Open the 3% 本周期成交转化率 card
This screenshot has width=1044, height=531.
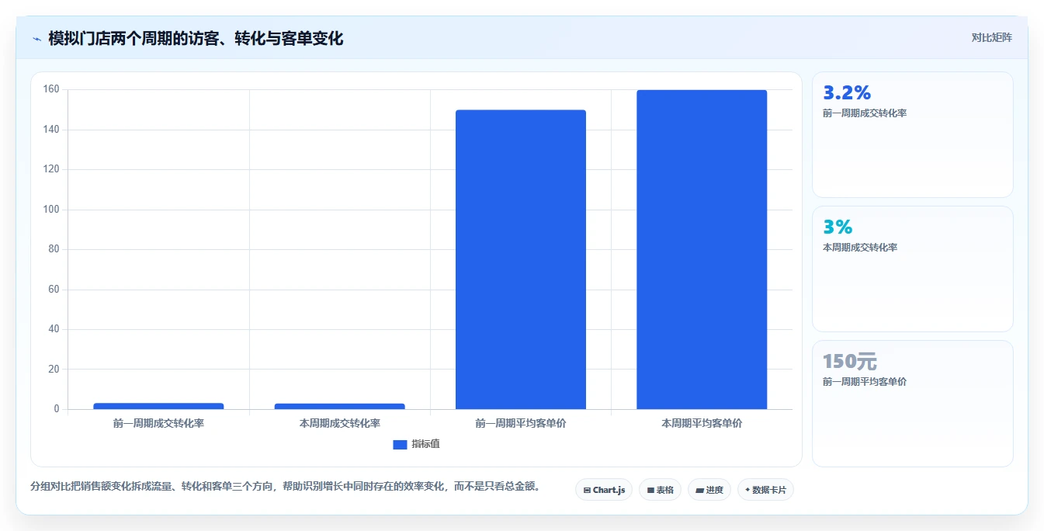pos(913,269)
